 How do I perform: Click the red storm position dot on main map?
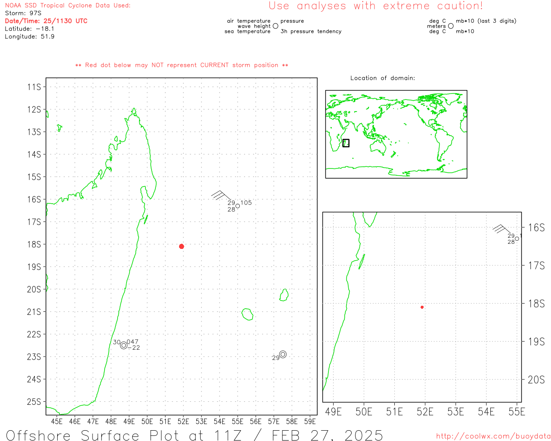coord(181,246)
